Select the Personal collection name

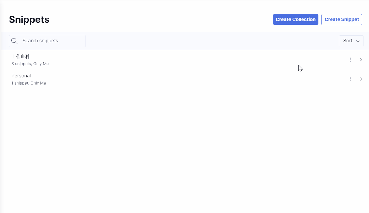(x=21, y=75)
